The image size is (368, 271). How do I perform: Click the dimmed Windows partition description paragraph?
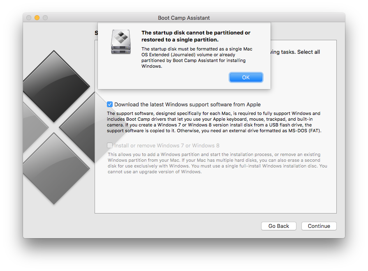(x=218, y=163)
